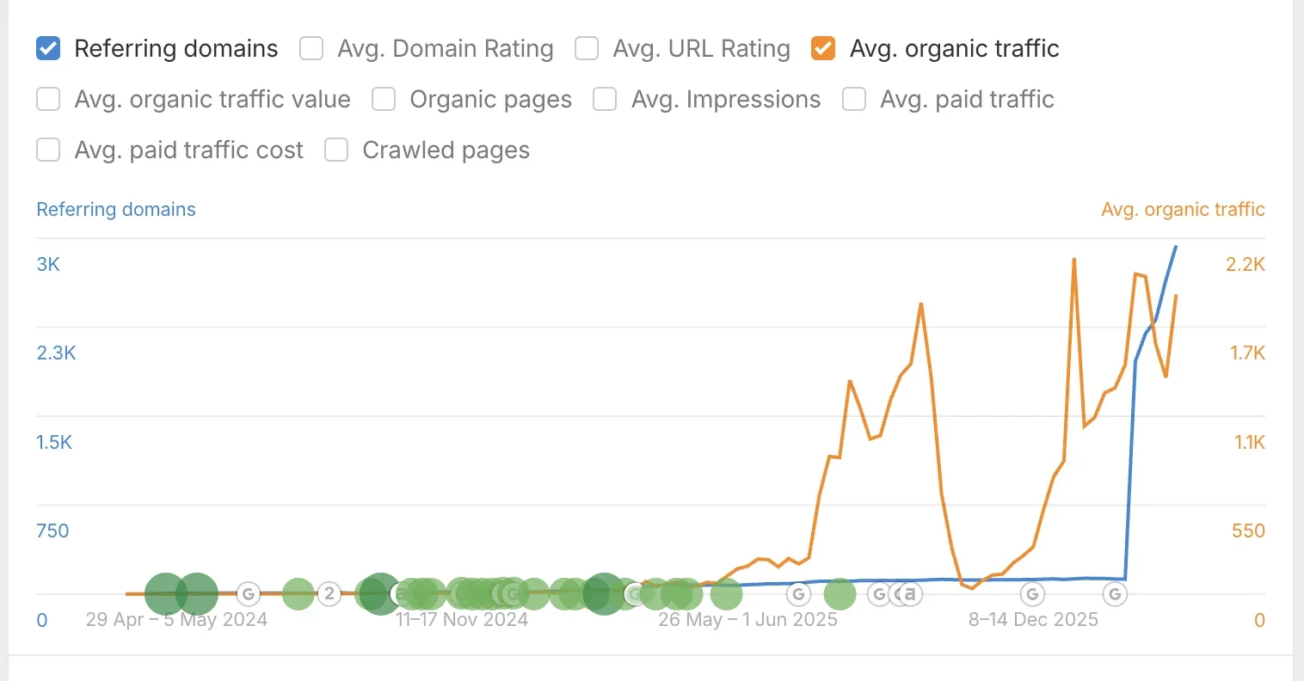Click the G marker above 8–14 Dec 2025
This screenshot has height=681, width=1304.
(1032, 593)
